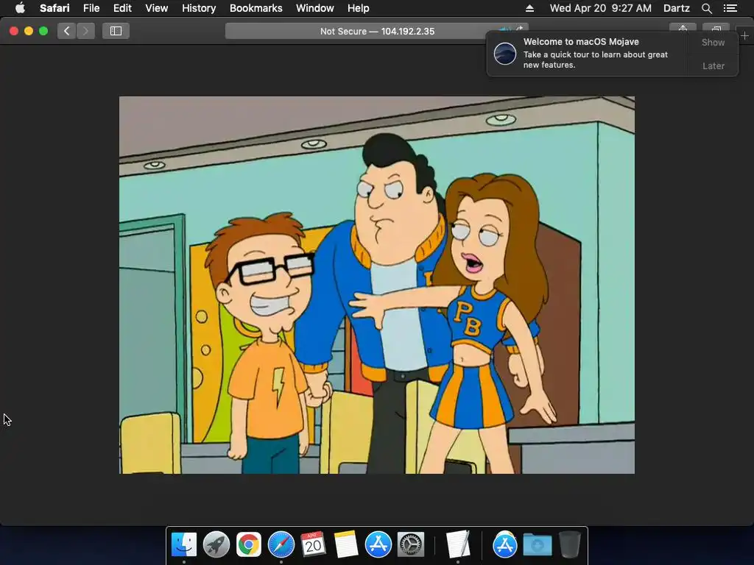Open Calendar showing Apr 20
This screenshot has width=754, height=565.
(313, 544)
